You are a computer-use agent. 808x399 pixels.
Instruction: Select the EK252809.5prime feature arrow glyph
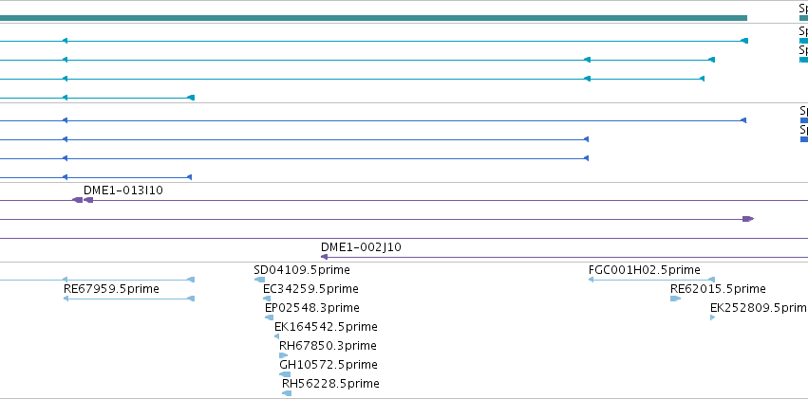(x=713, y=317)
